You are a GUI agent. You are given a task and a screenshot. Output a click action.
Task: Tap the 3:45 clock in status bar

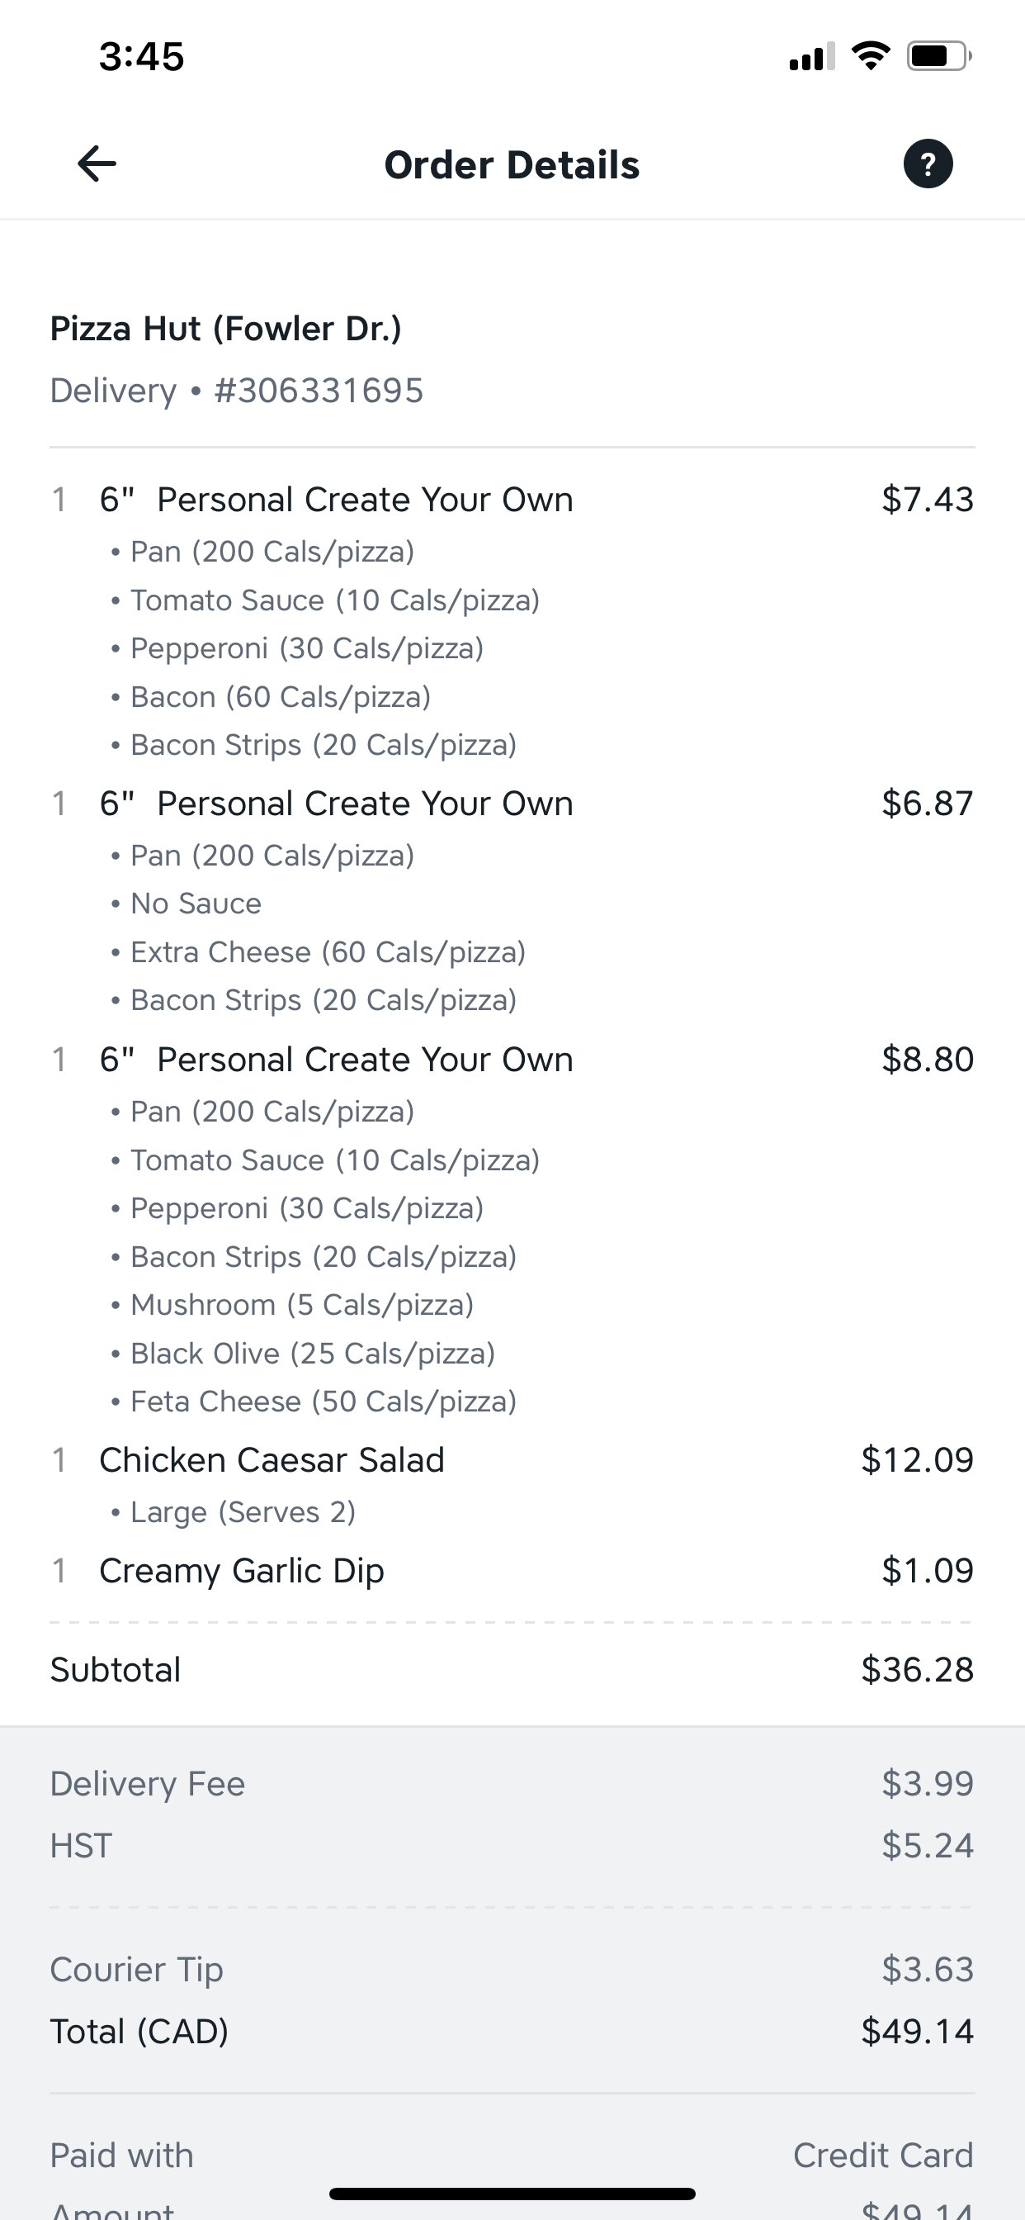141,57
